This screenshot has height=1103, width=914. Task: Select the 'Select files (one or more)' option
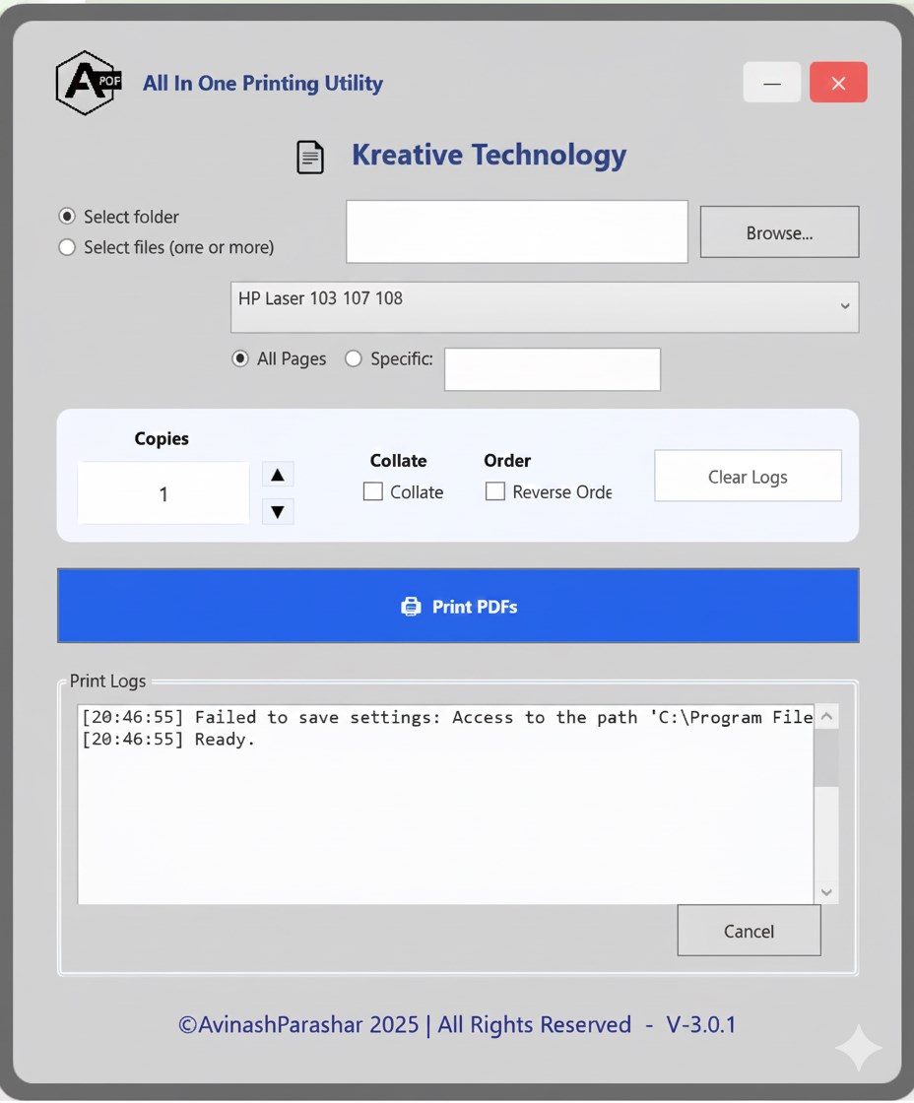[x=67, y=247]
